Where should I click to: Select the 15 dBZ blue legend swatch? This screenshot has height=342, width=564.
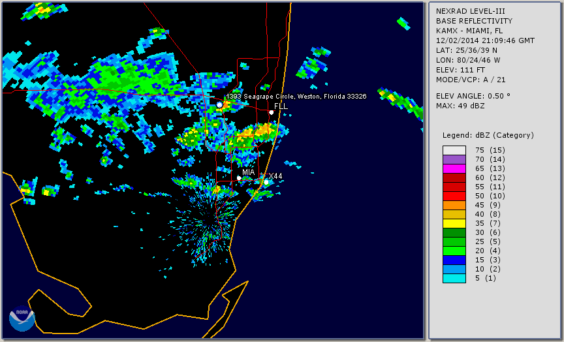(454, 260)
